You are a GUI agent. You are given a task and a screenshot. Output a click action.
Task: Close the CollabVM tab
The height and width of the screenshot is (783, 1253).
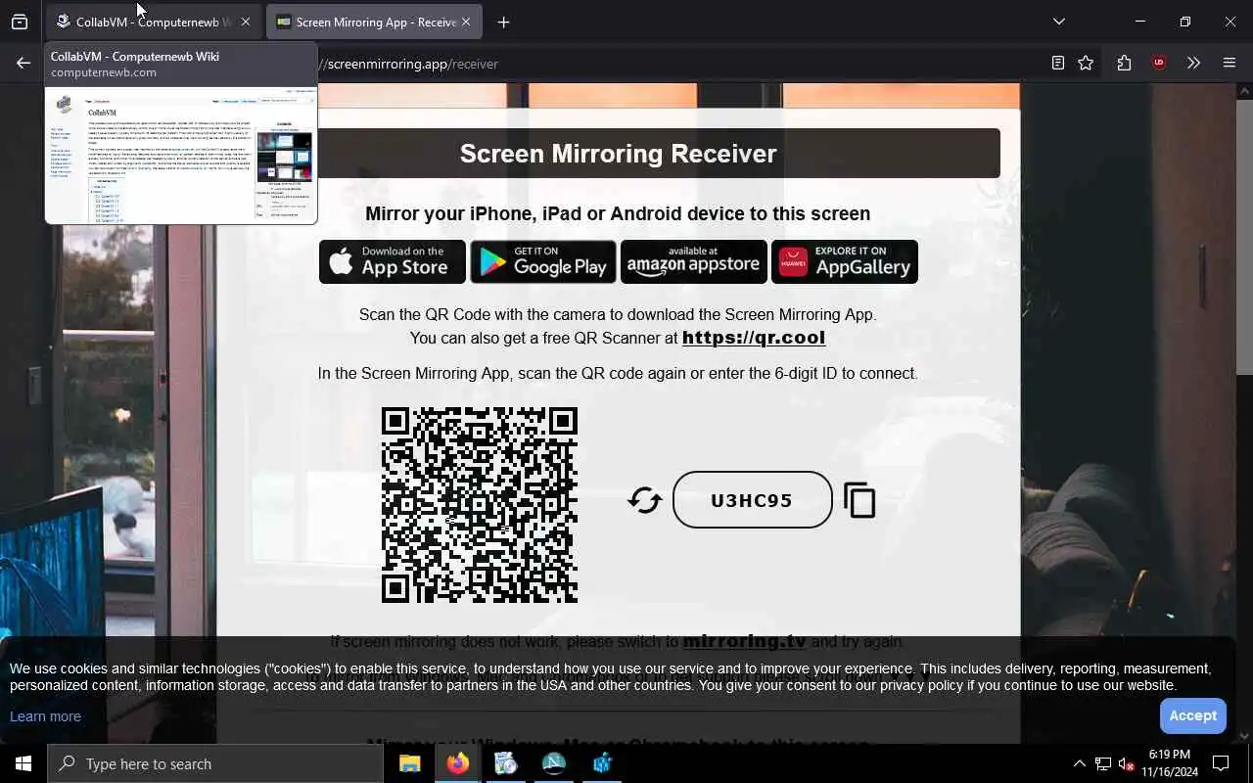click(246, 22)
